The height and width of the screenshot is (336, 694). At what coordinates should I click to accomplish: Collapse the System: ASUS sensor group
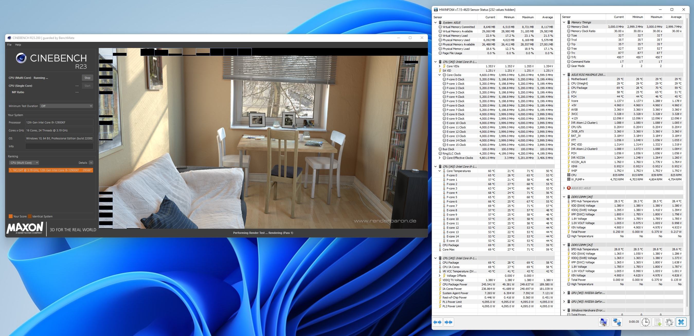pyautogui.click(x=435, y=23)
